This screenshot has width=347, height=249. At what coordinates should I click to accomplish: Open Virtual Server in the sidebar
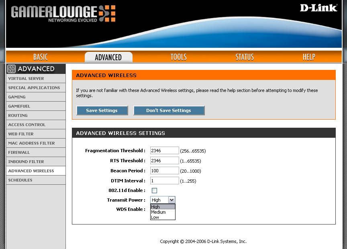(x=36, y=79)
